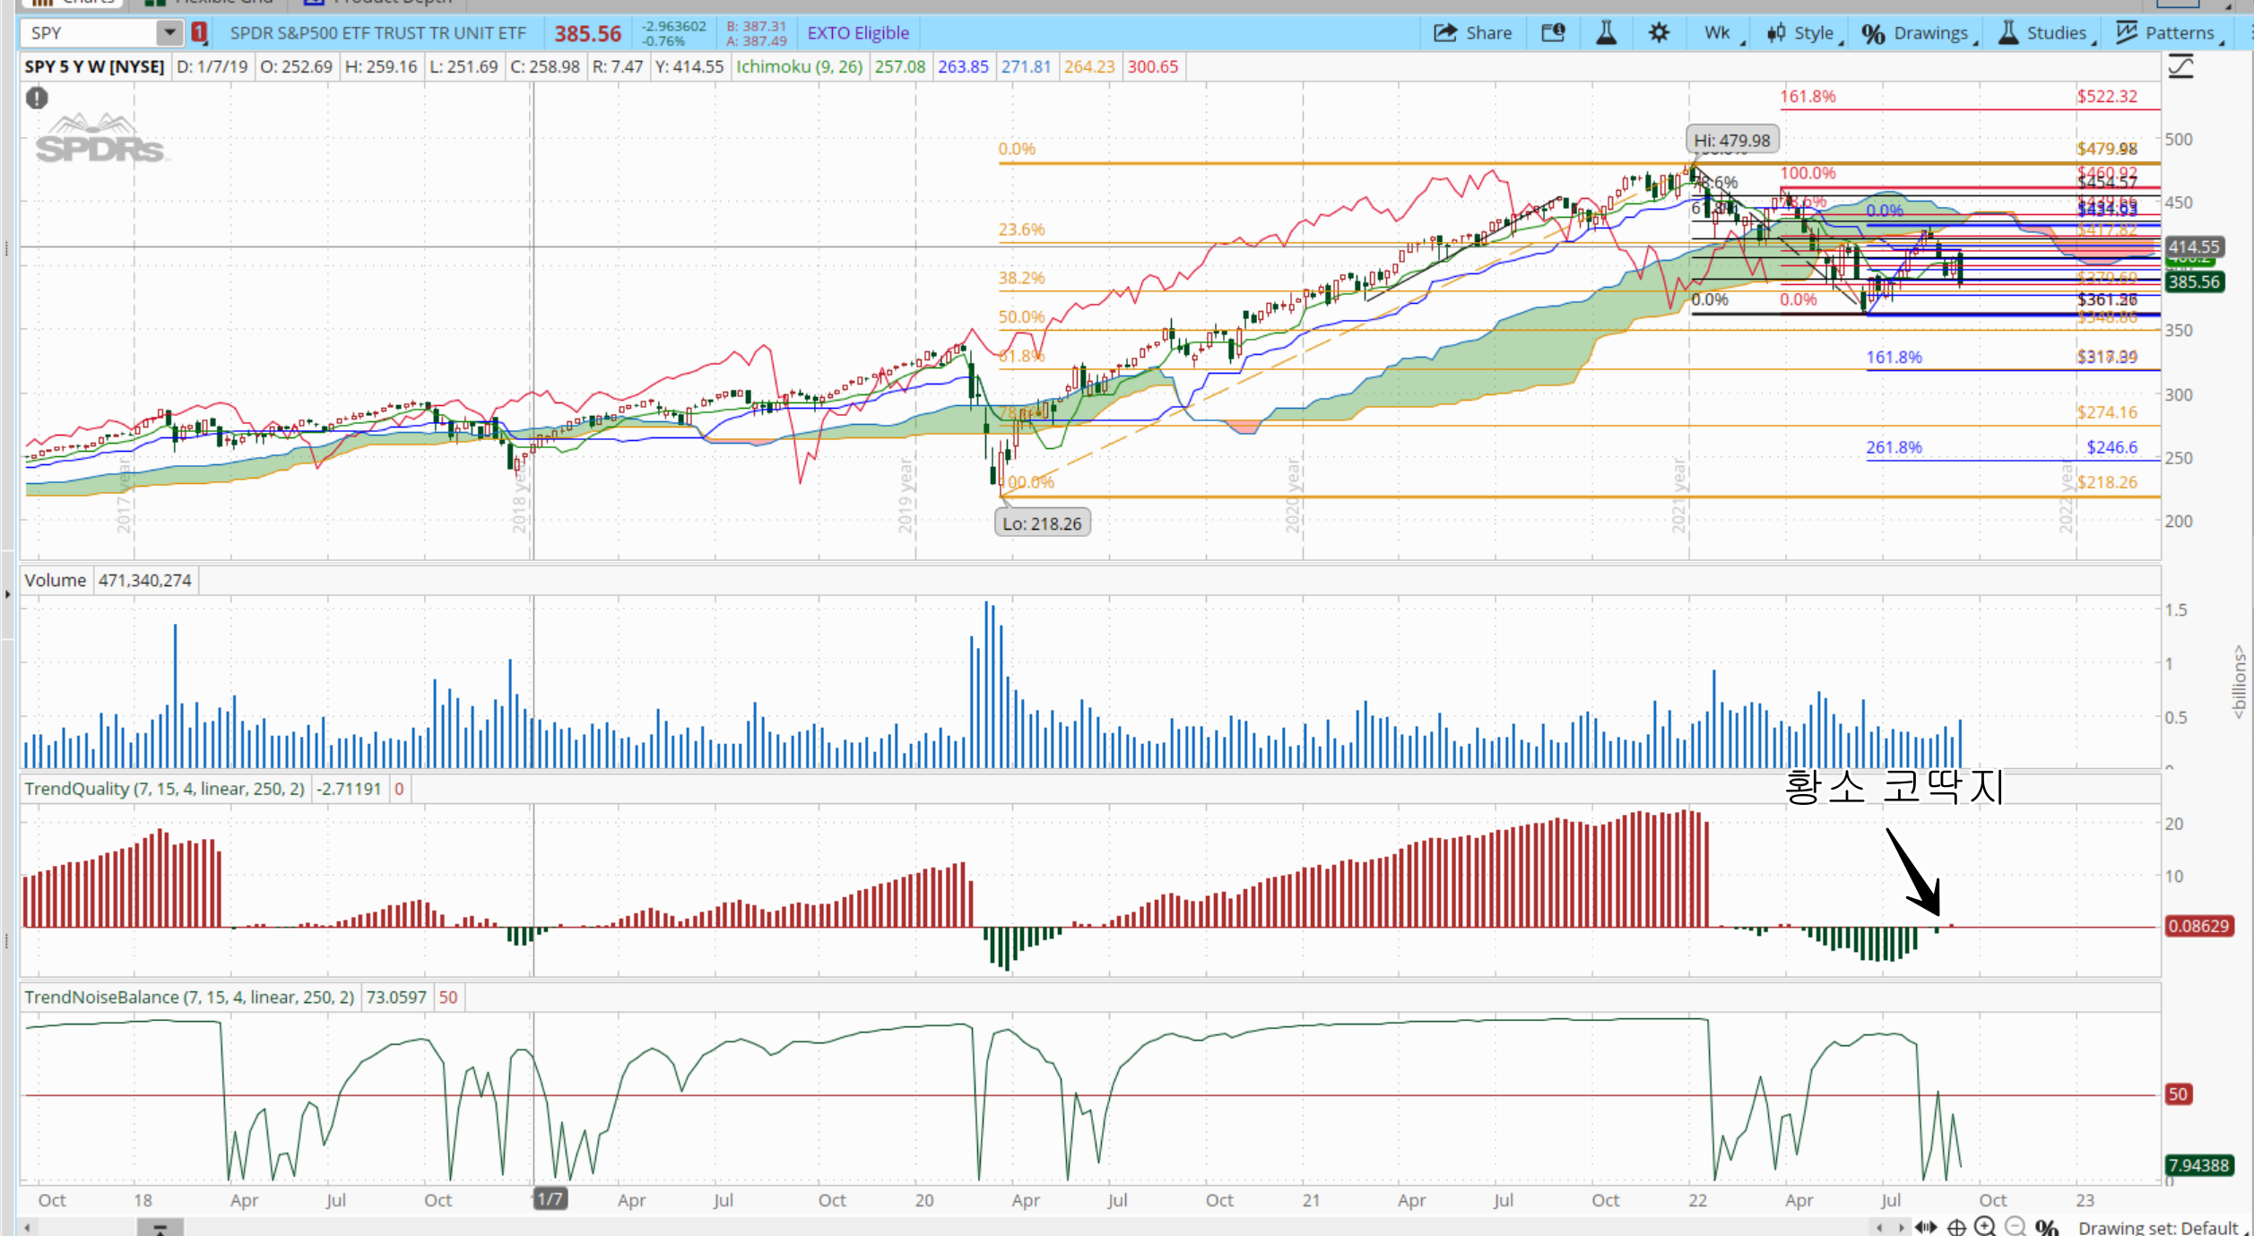Click the zoom in magnifier icon
Viewport: 2254px width, 1236px height.
pos(1986,1226)
